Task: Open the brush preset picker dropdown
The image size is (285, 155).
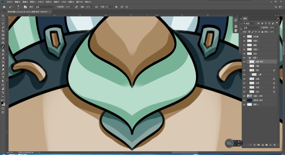Action: pos(21,7)
